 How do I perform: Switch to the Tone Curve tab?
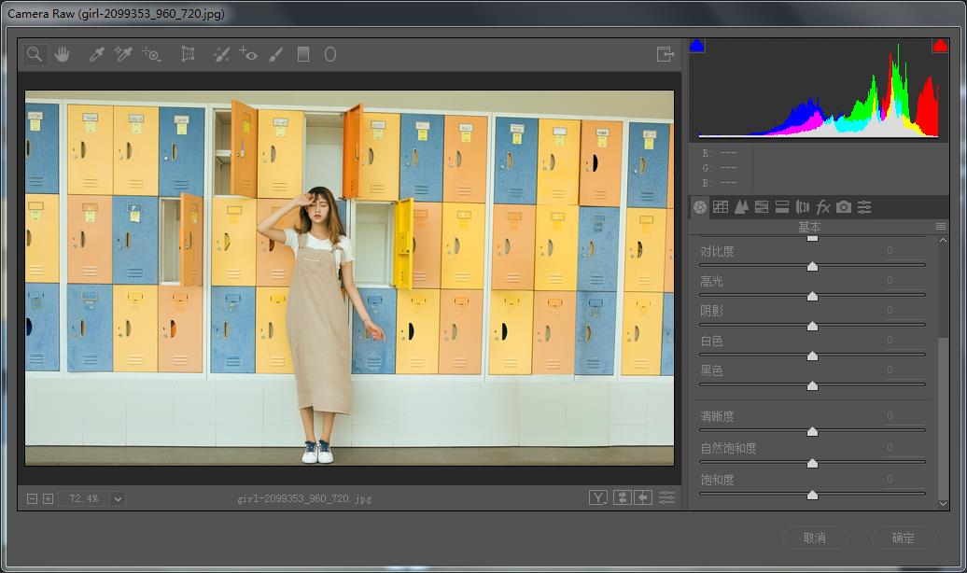721,207
